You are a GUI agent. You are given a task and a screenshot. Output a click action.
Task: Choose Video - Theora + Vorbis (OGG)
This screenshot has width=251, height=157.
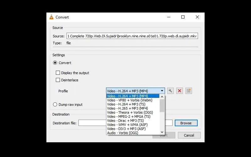pyautogui.click(x=133, y=112)
